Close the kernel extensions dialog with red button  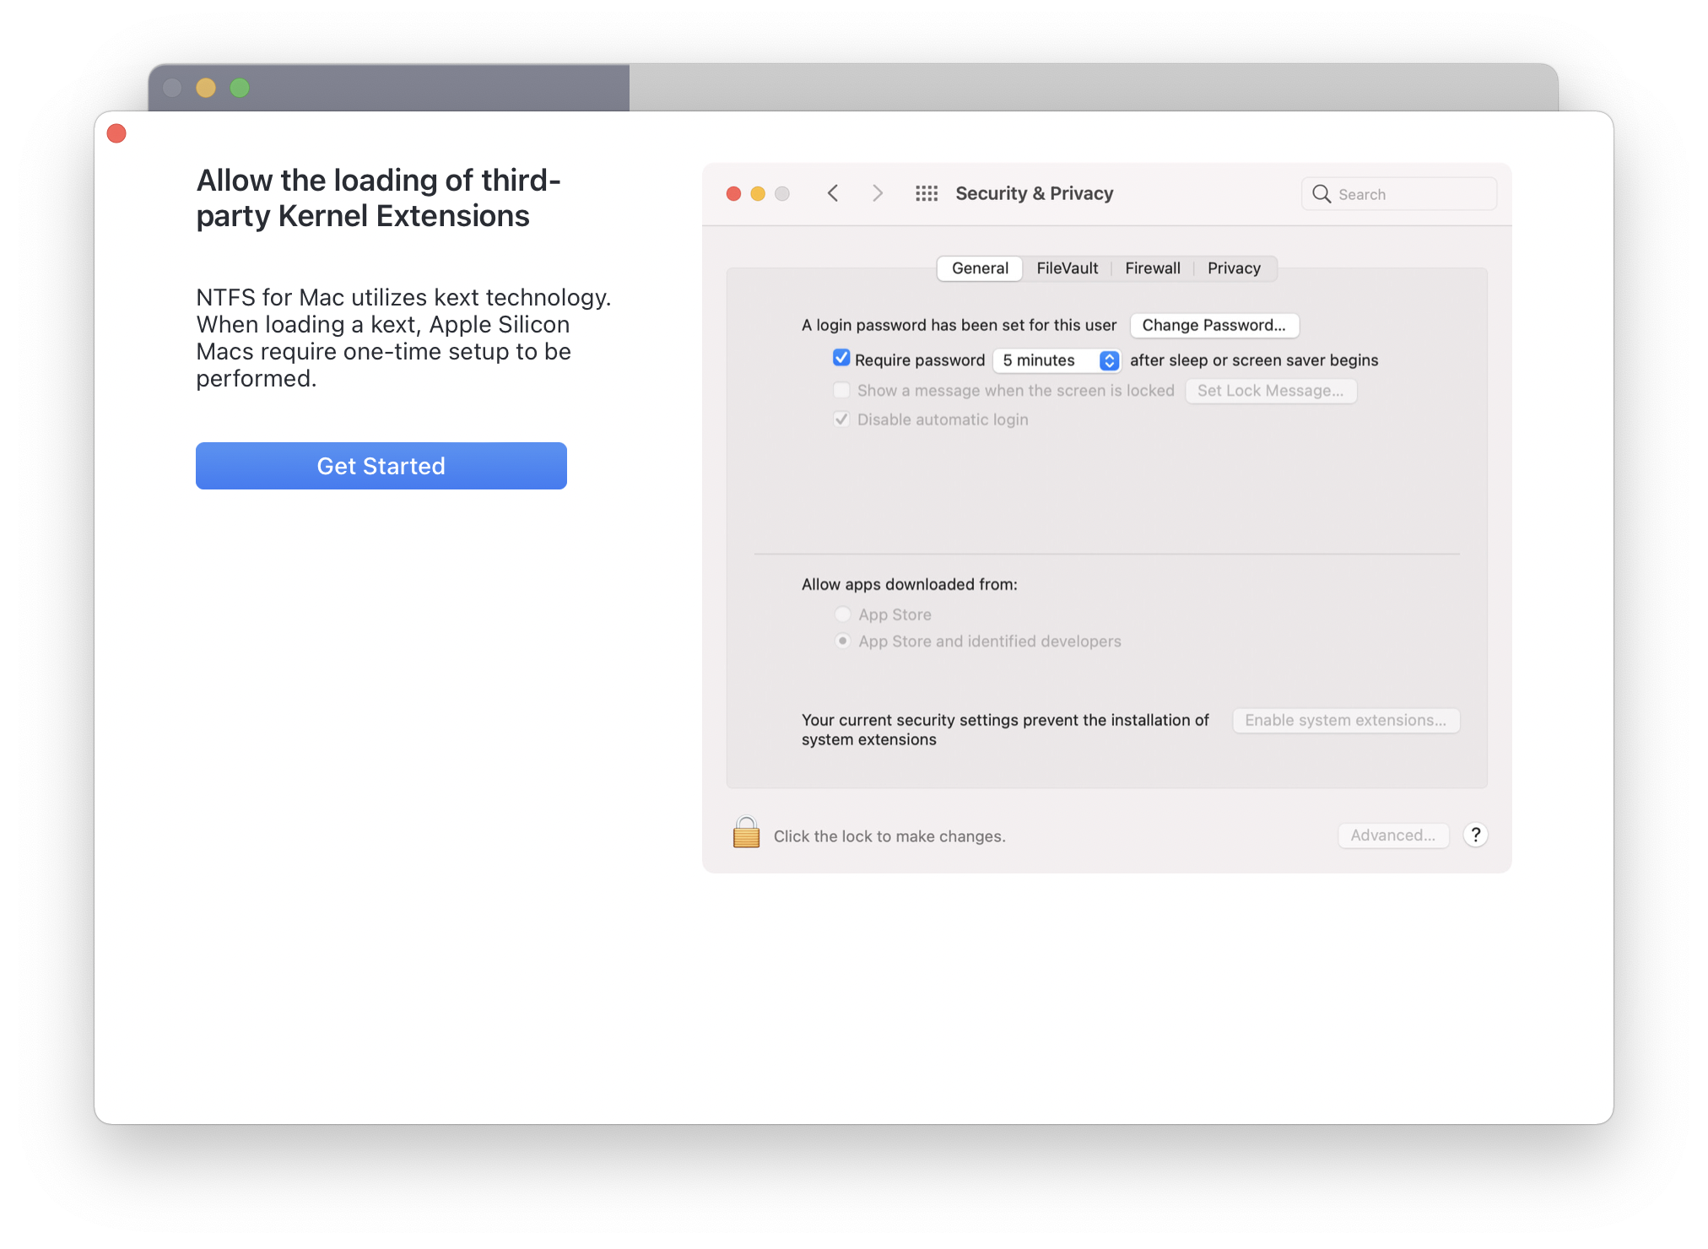pyautogui.click(x=116, y=133)
